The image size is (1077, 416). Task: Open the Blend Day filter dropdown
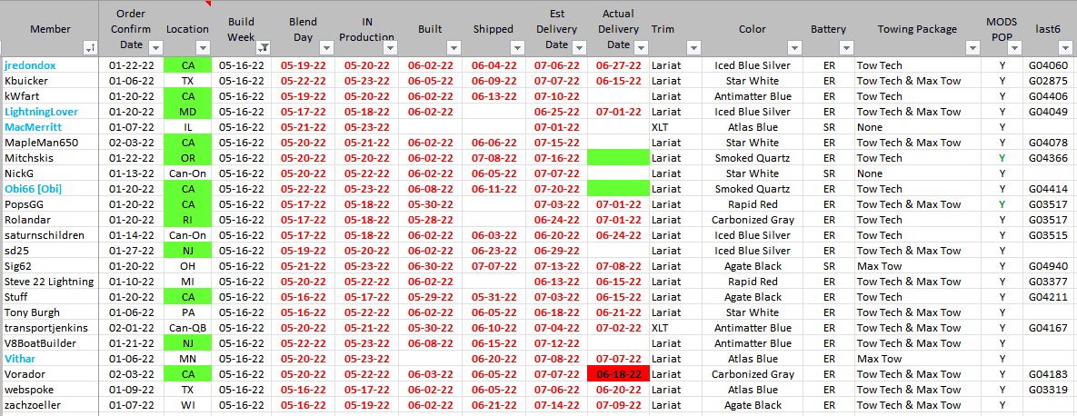[x=324, y=47]
